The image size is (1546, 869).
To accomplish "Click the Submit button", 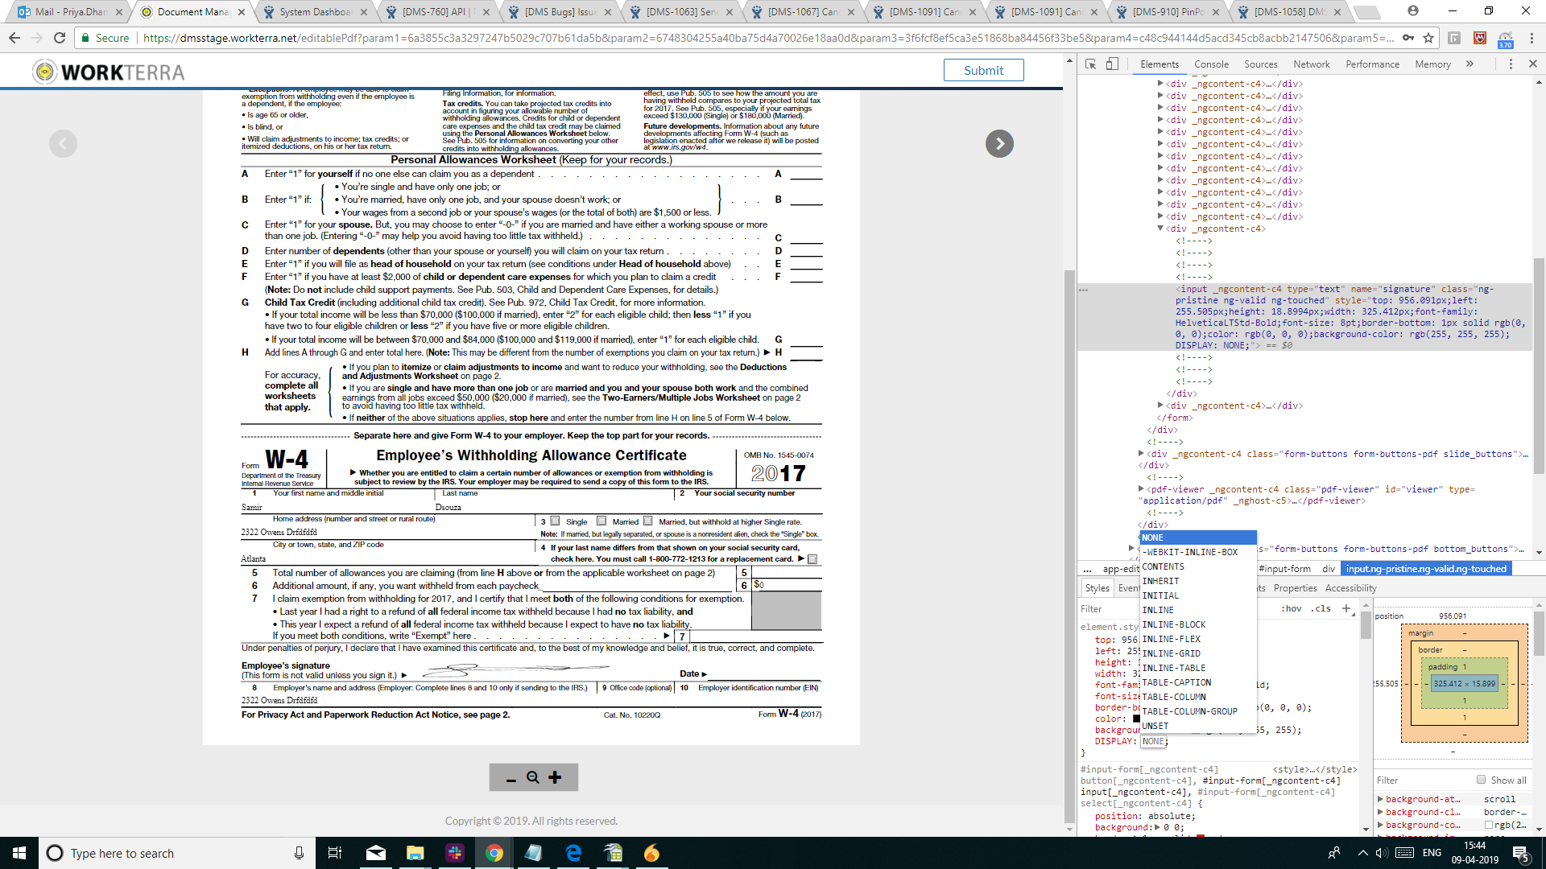I will coord(983,70).
